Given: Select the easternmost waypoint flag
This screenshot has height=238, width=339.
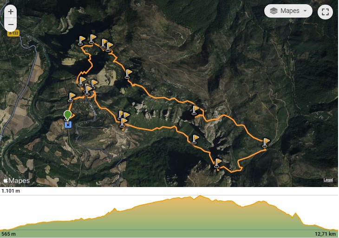Looking at the screenshot, I should 266,143.
